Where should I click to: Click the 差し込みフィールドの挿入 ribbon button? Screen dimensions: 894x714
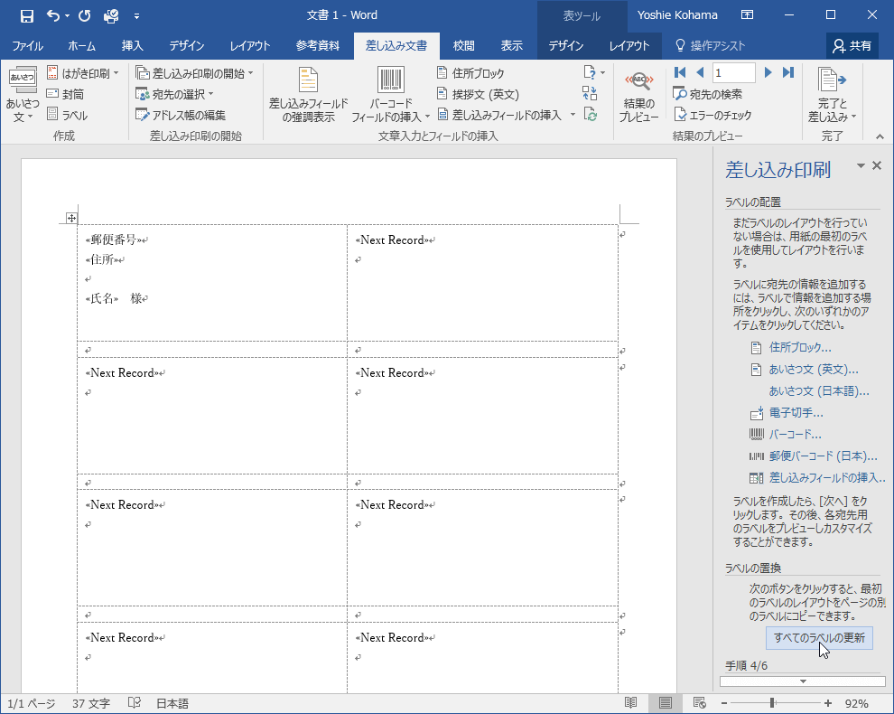point(500,115)
